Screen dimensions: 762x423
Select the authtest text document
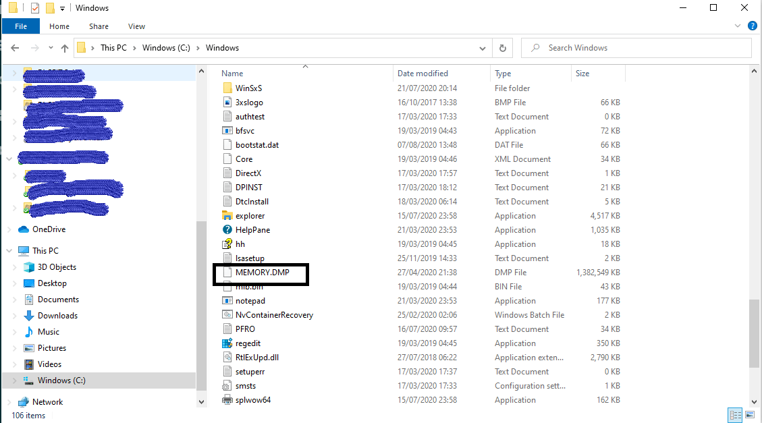click(250, 117)
